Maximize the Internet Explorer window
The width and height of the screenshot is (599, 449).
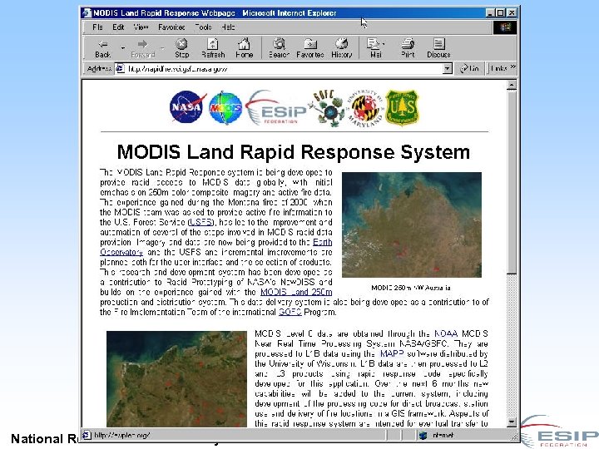click(x=501, y=12)
